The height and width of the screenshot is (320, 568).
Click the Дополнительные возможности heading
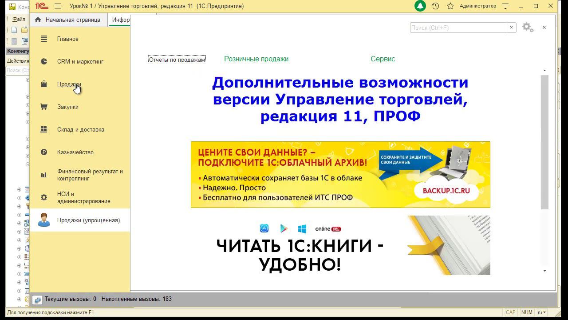pyautogui.click(x=340, y=99)
